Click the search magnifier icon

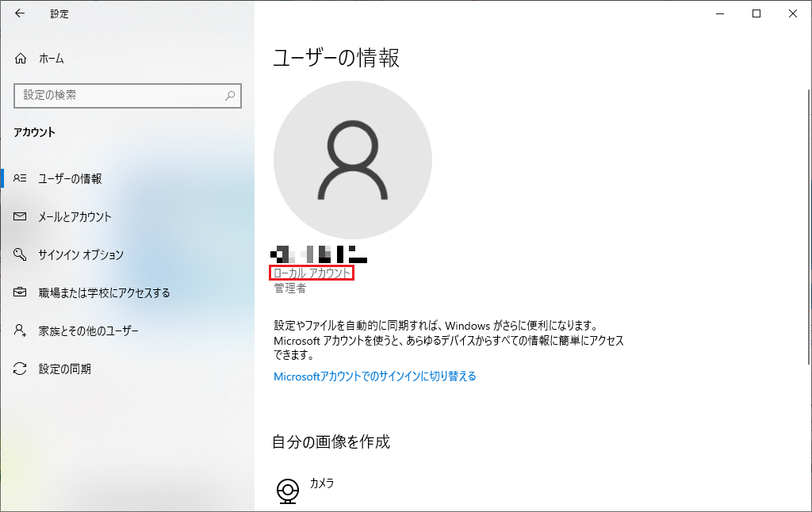coord(230,95)
